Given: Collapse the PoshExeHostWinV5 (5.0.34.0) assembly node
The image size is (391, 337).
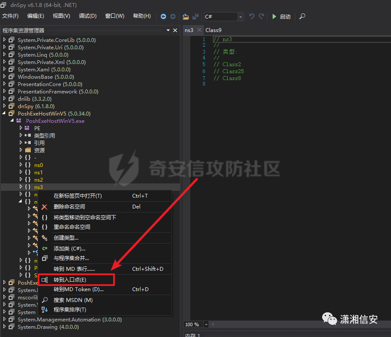Looking at the screenshot, I should point(4,113).
